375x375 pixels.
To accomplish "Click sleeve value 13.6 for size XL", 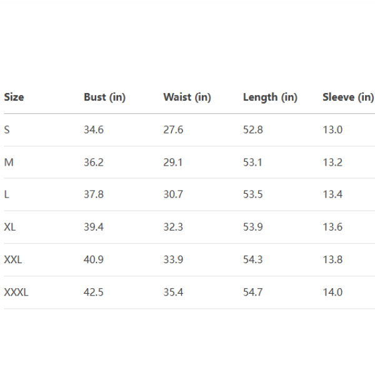I will [x=332, y=227].
